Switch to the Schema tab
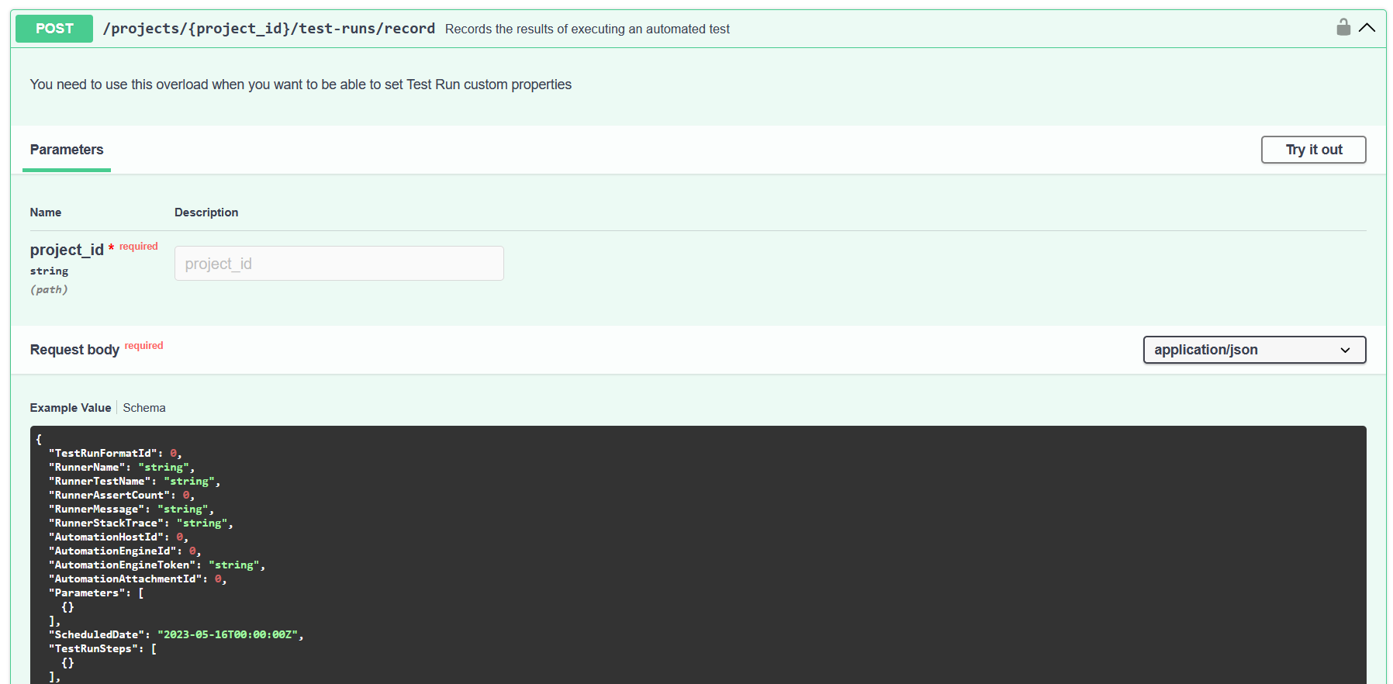 click(144, 408)
